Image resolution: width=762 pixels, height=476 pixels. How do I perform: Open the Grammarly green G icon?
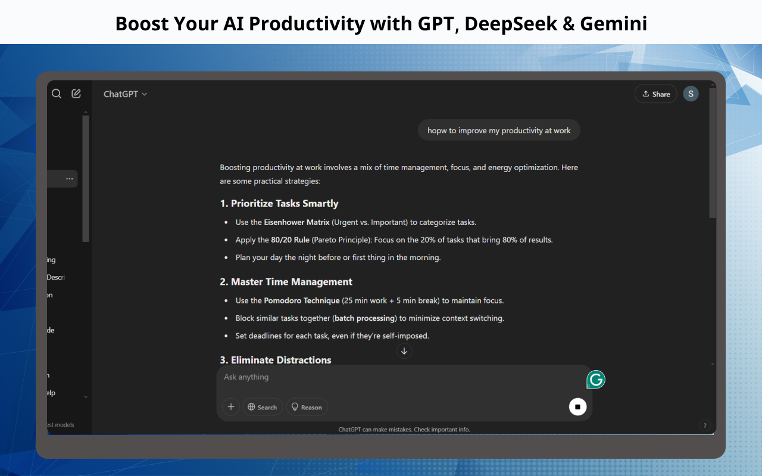596,380
